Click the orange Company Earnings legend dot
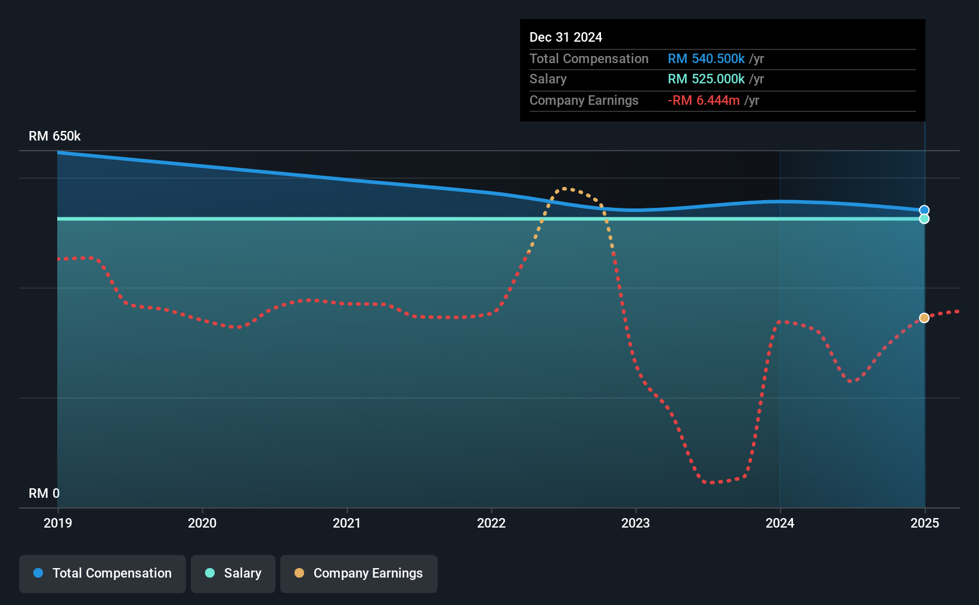 point(299,573)
